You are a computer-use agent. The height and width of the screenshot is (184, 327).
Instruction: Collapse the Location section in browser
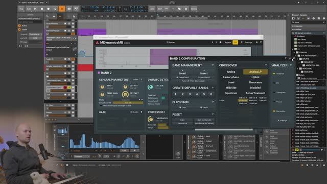(293, 30)
